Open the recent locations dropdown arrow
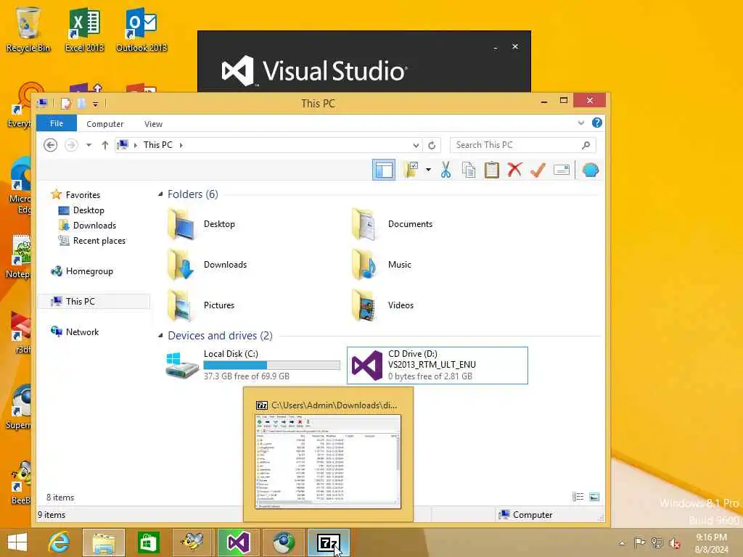Image resolution: width=743 pixels, height=557 pixels. tap(89, 145)
